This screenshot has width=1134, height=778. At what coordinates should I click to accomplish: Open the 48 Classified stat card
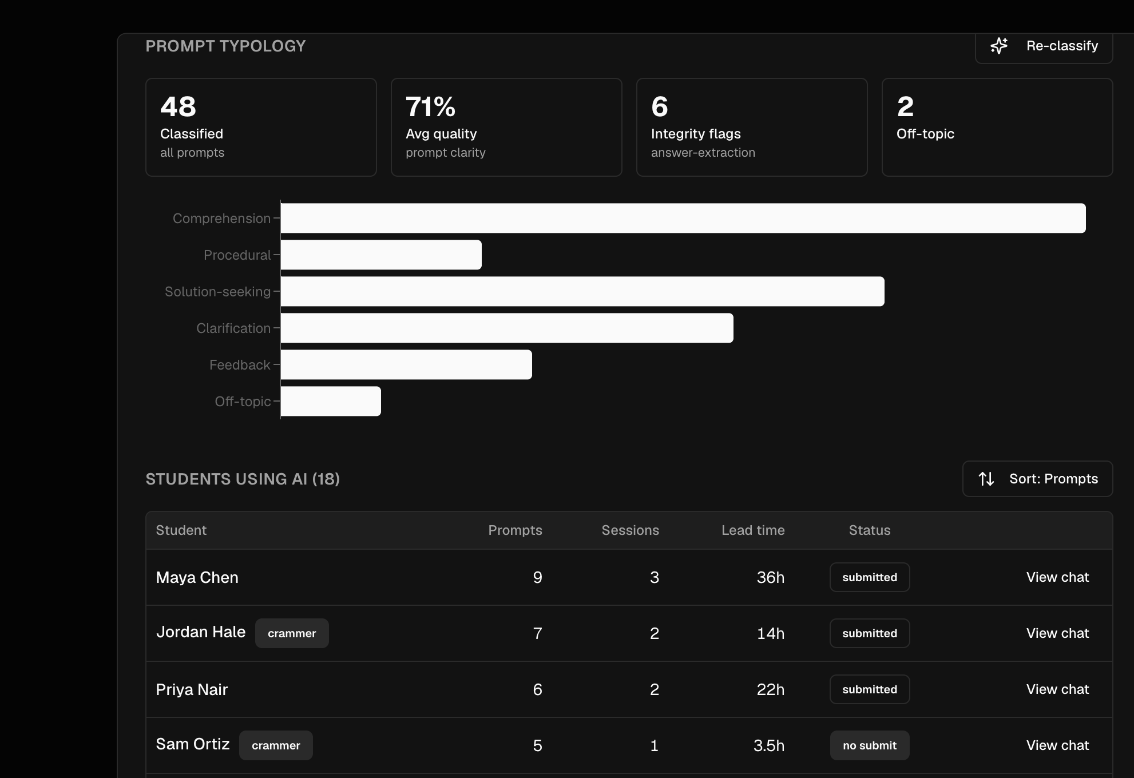point(261,127)
